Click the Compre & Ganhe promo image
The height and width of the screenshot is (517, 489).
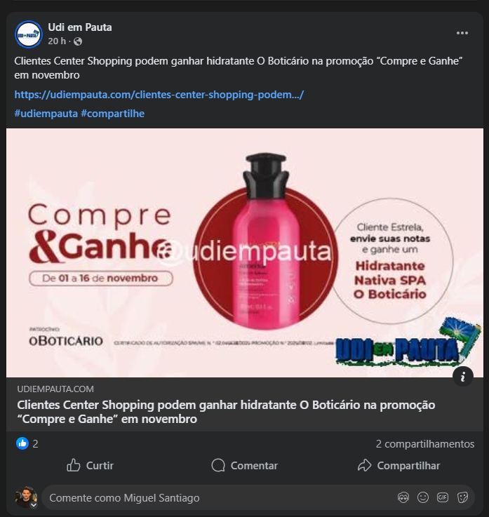[245, 253]
